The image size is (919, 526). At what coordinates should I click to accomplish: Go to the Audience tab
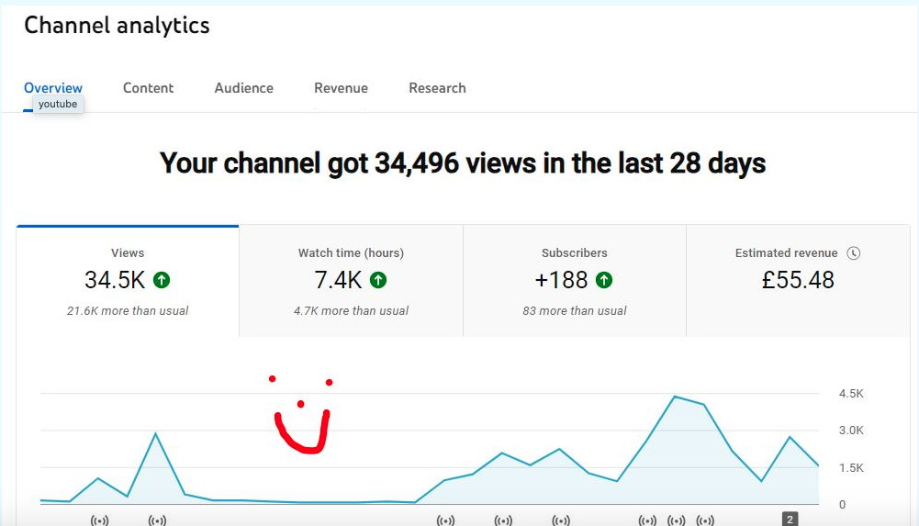coord(243,88)
